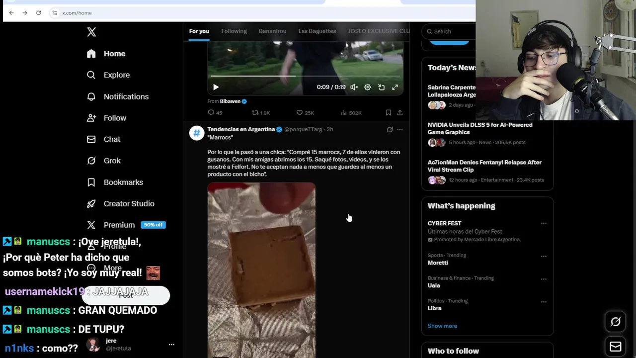Open the Explore page
Viewport: 636px width, 358px height.
coord(108,75)
